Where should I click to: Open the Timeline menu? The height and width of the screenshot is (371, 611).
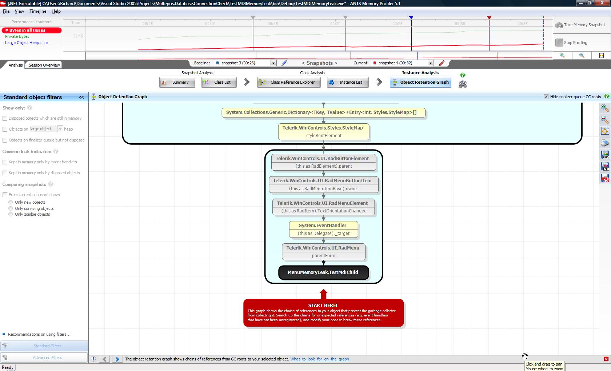coord(38,11)
